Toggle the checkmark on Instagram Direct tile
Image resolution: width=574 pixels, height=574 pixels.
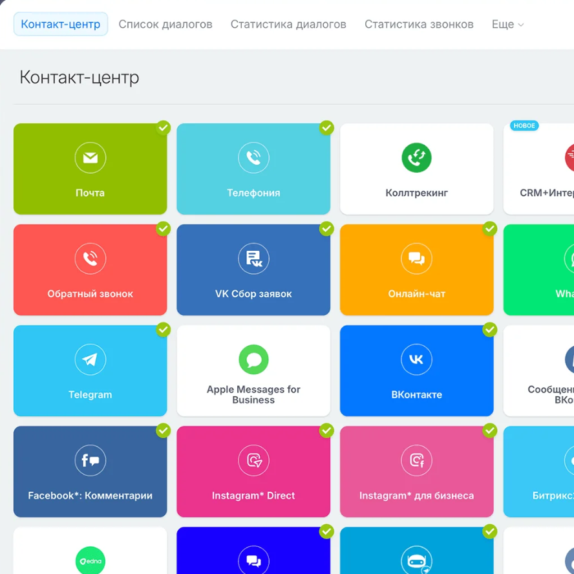click(x=326, y=430)
